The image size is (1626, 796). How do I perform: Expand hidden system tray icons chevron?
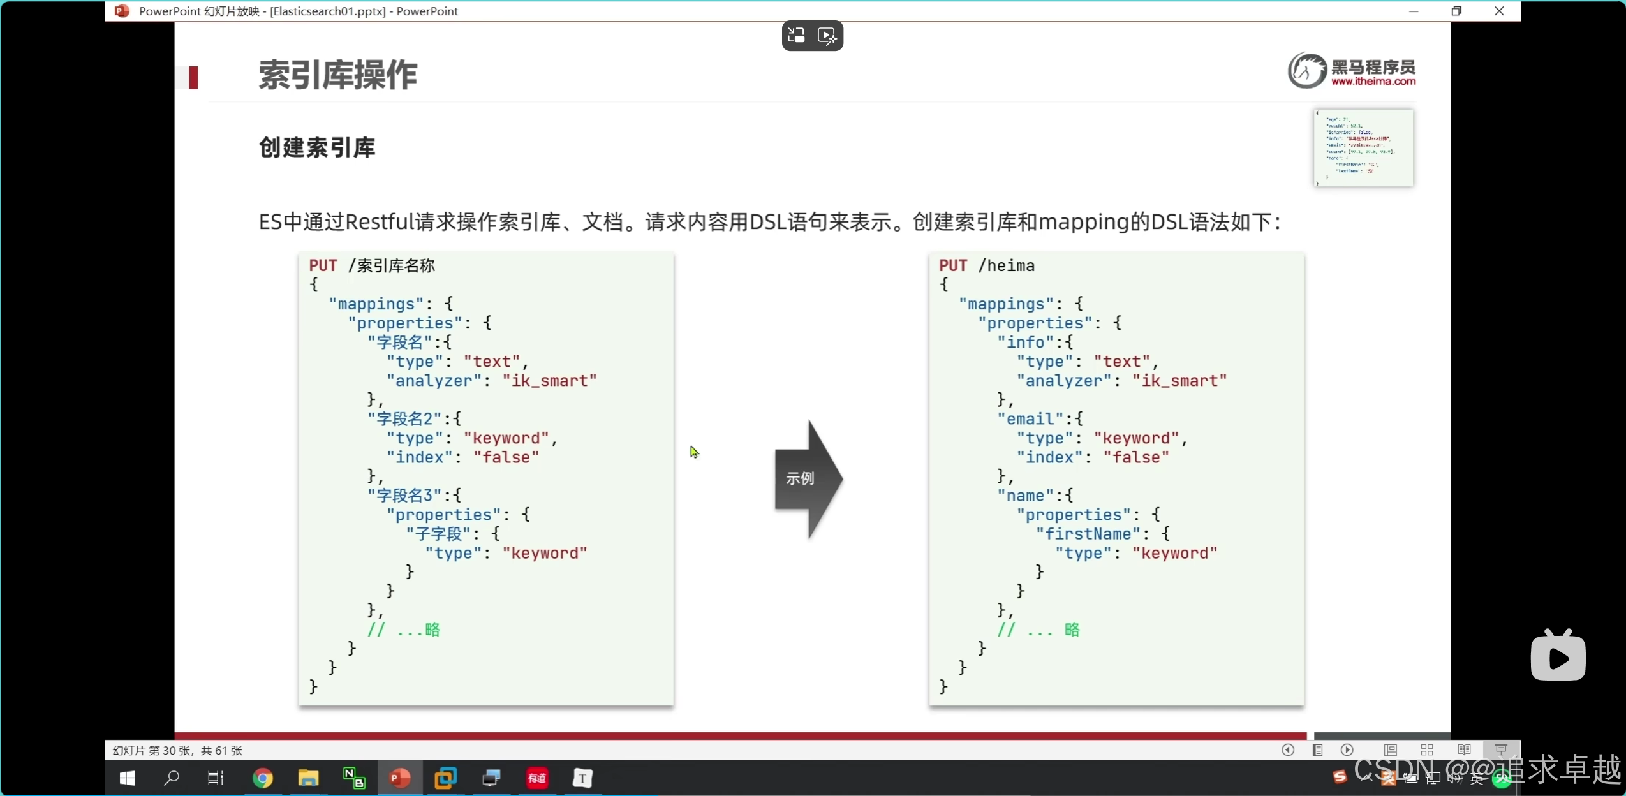[1365, 778]
